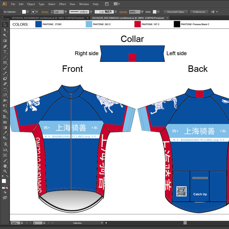Open the zoom level 200% dropdown
This screenshot has width=229, height=229.
tap(22, 223)
